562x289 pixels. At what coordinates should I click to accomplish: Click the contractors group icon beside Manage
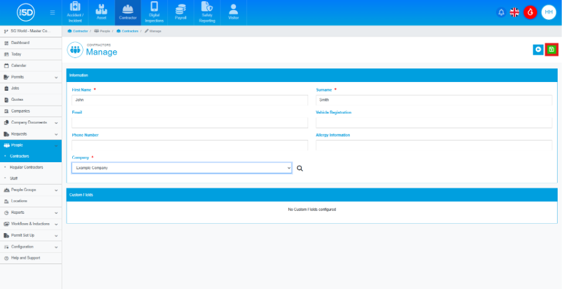(x=75, y=50)
